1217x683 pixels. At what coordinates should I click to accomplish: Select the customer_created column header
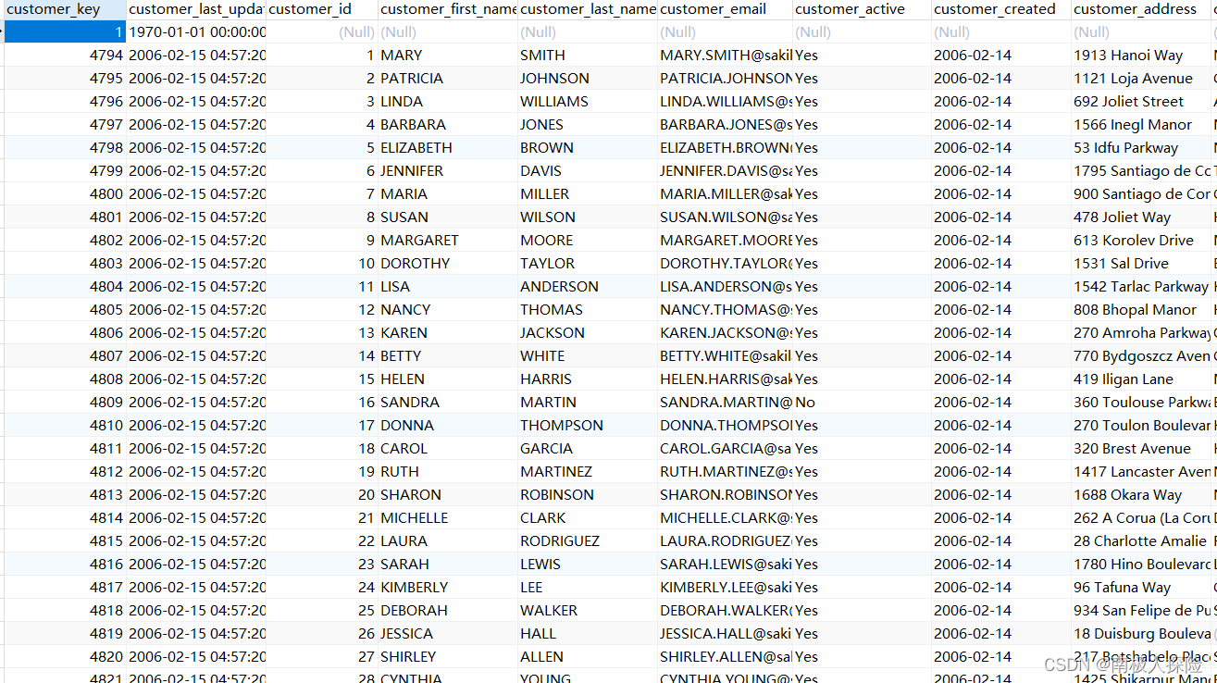pos(1001,9)
